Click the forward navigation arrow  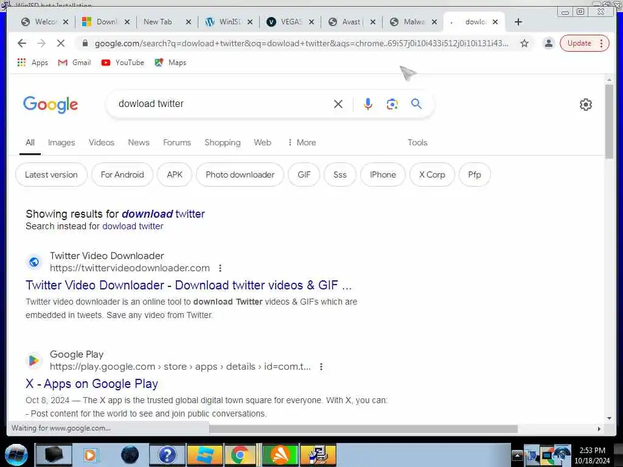[41, 43]
